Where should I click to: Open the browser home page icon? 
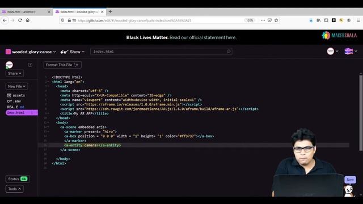click(x=28, y=20)
